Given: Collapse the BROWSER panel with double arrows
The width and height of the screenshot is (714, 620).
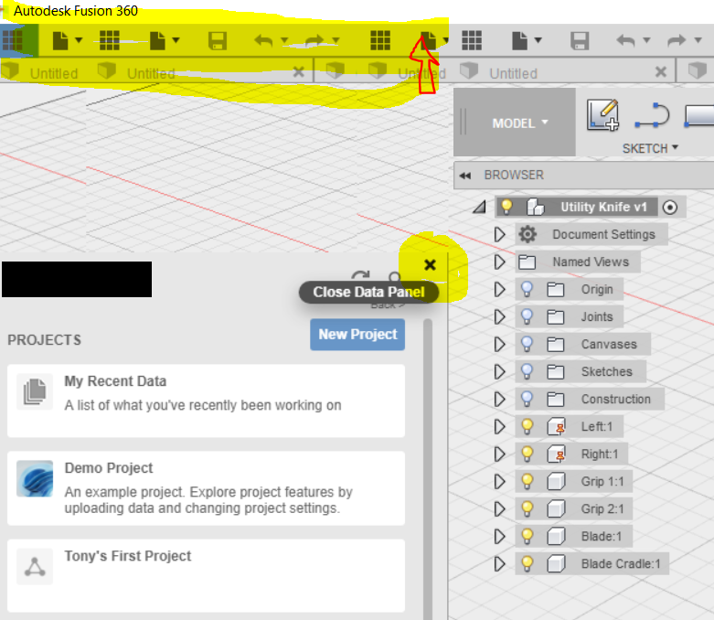Looking at the screenshot, I should [465, 176].
